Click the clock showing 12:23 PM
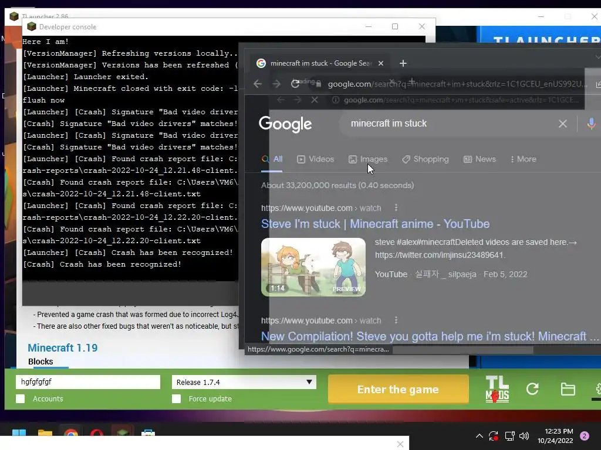The width and height of the screenshot is (601, 450). [559, 431]
